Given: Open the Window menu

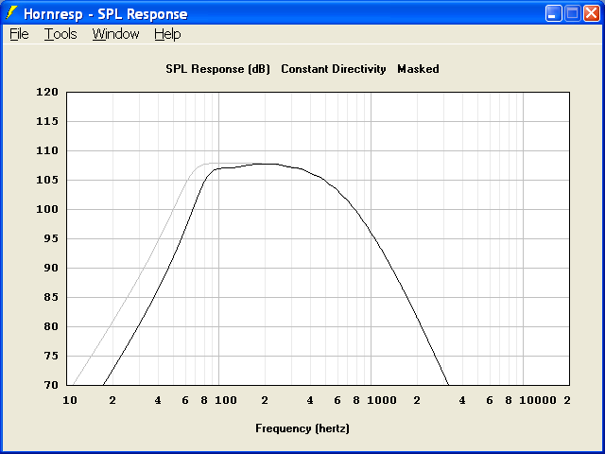Looking at the screenshot, I should pyautogui.click(x=115, y=34).
